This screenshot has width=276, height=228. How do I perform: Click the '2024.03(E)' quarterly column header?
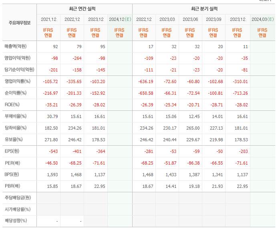pyautogui.click(x=263, y=19)
